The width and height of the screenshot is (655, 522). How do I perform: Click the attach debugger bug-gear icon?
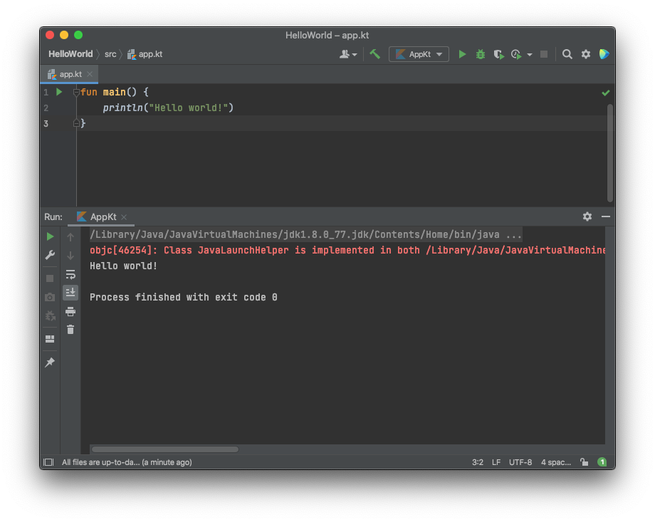50,315
